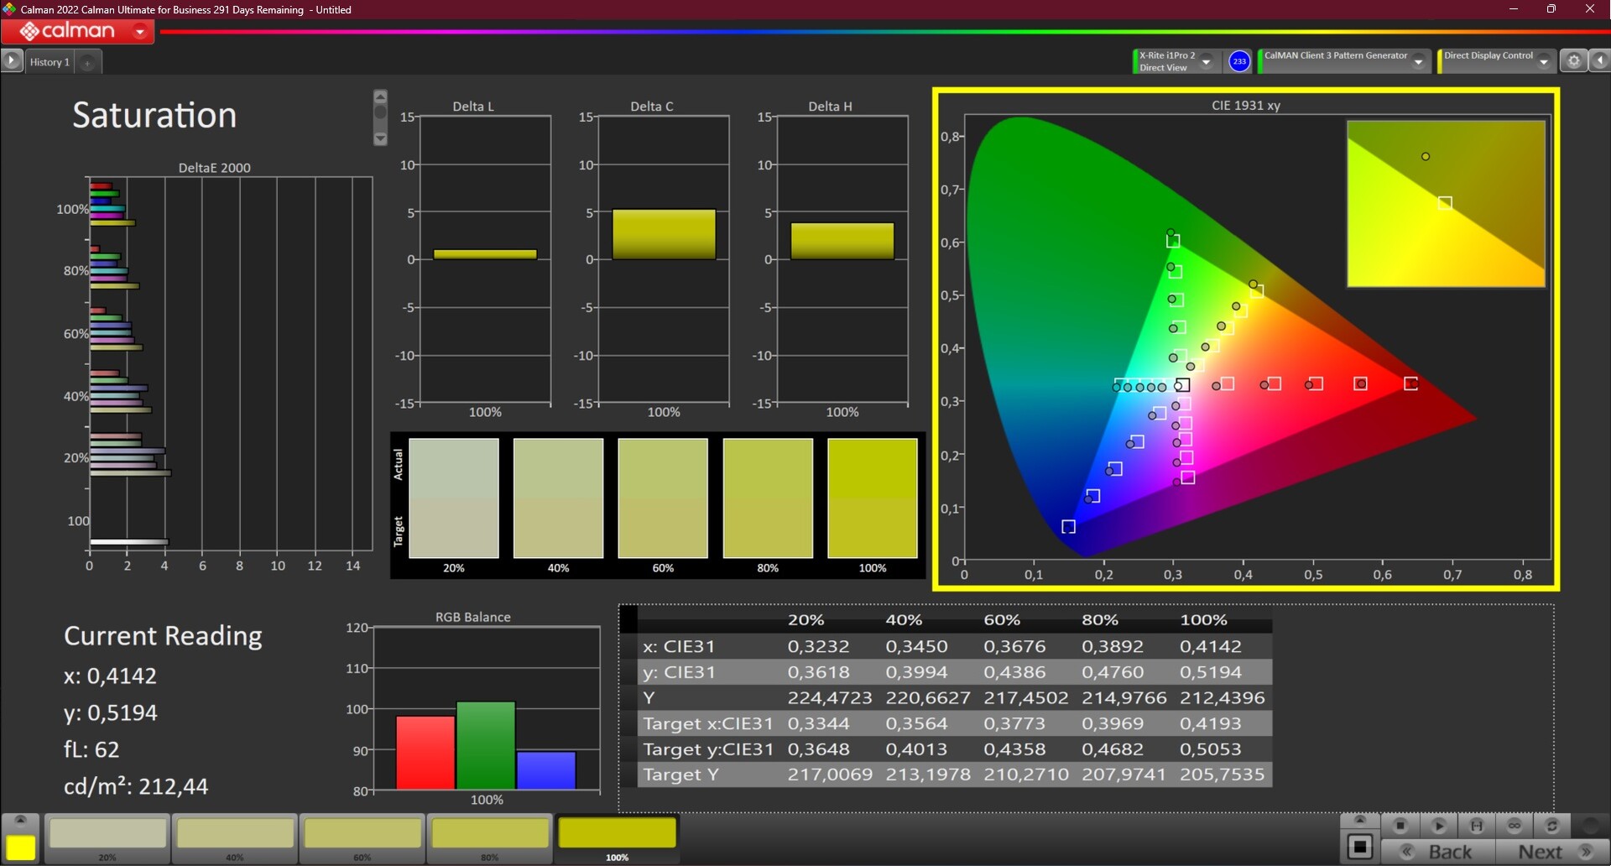Expand the color selector up arrow at bottom left
1611x866 pixels.
(21, 820)
